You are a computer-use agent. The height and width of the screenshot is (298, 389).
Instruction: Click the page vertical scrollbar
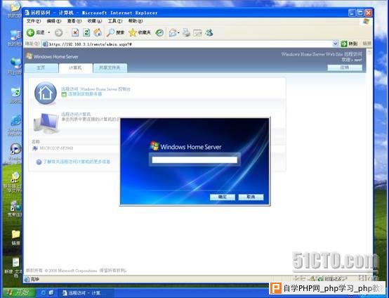tap(369, 162)
